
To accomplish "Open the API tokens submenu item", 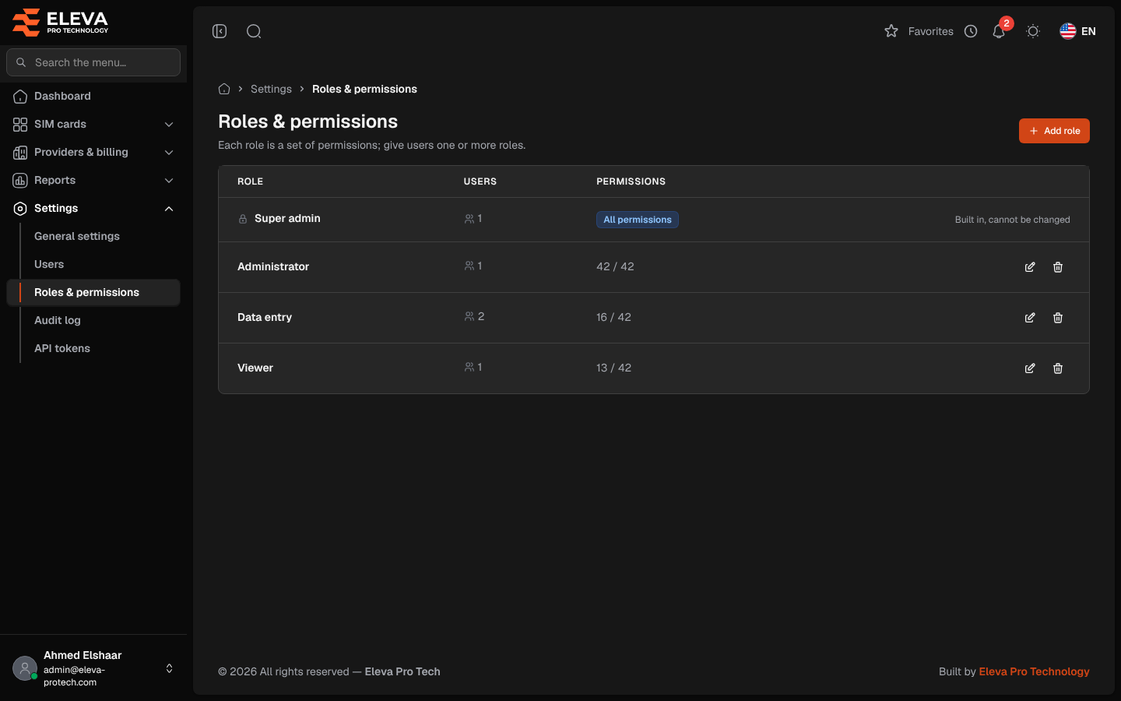I will tap(62, 348).
